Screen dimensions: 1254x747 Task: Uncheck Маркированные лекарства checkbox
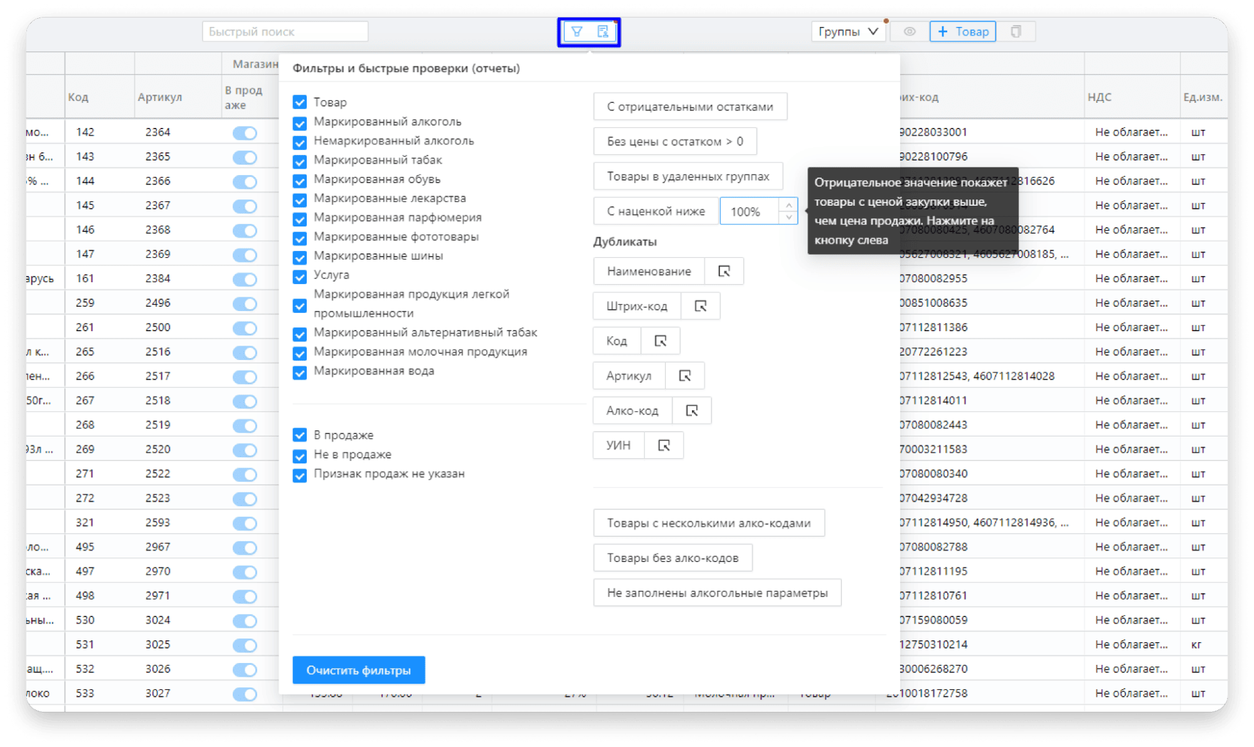(x=300, y=199)
